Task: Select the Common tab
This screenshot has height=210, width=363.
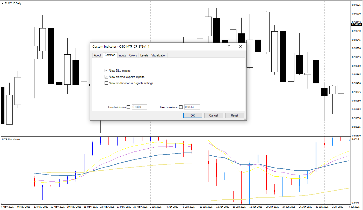Action: click(110, 55)
